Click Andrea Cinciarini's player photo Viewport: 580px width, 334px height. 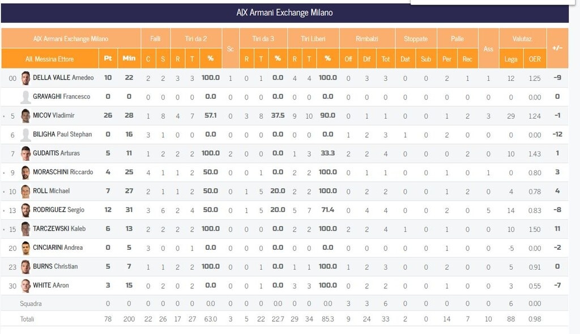pos(25,248)
